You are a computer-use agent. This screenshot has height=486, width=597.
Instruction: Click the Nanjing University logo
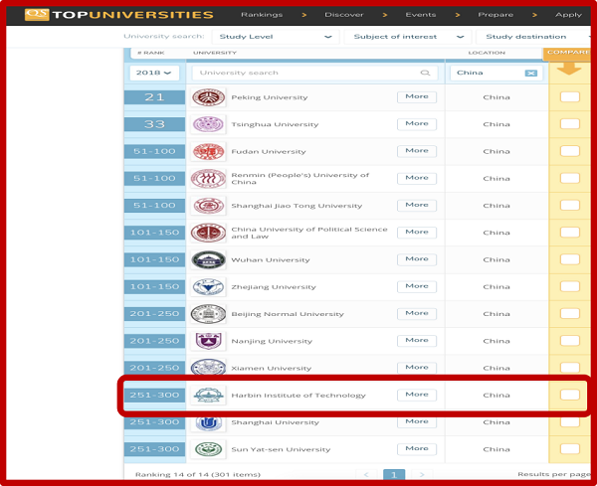tap(208, 341)
